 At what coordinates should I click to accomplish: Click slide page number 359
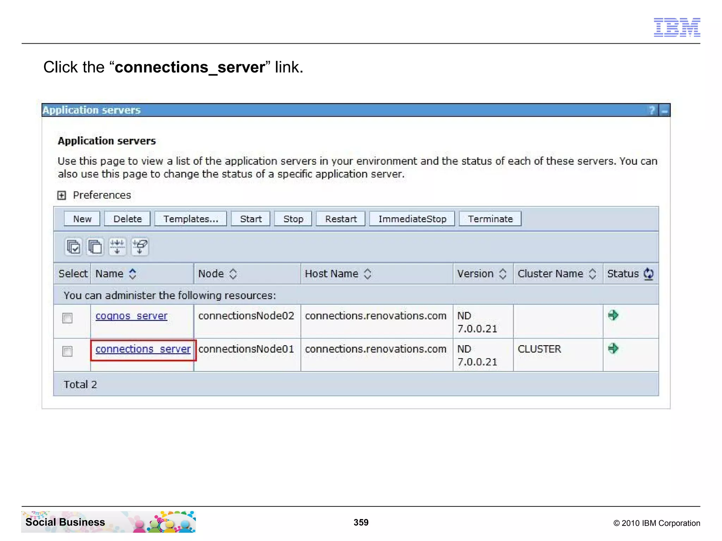pos(361,522)
